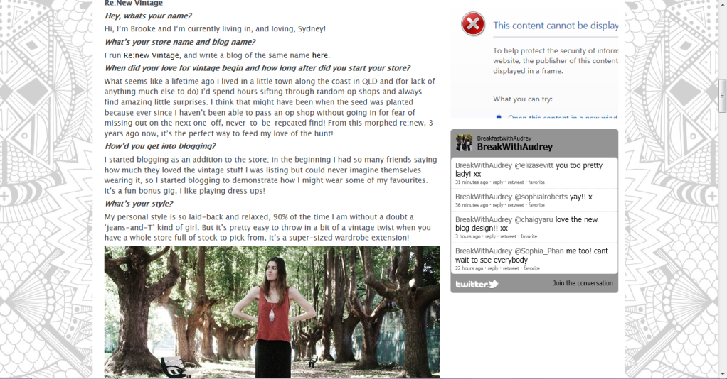Open the @Sophia_Phan mention
727x379 pixels.
[539, 251]
